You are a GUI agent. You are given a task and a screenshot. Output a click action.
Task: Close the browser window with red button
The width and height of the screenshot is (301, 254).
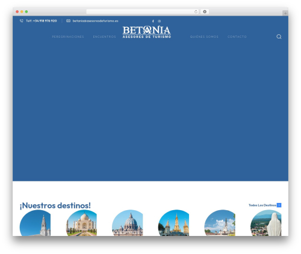(17, 11)
